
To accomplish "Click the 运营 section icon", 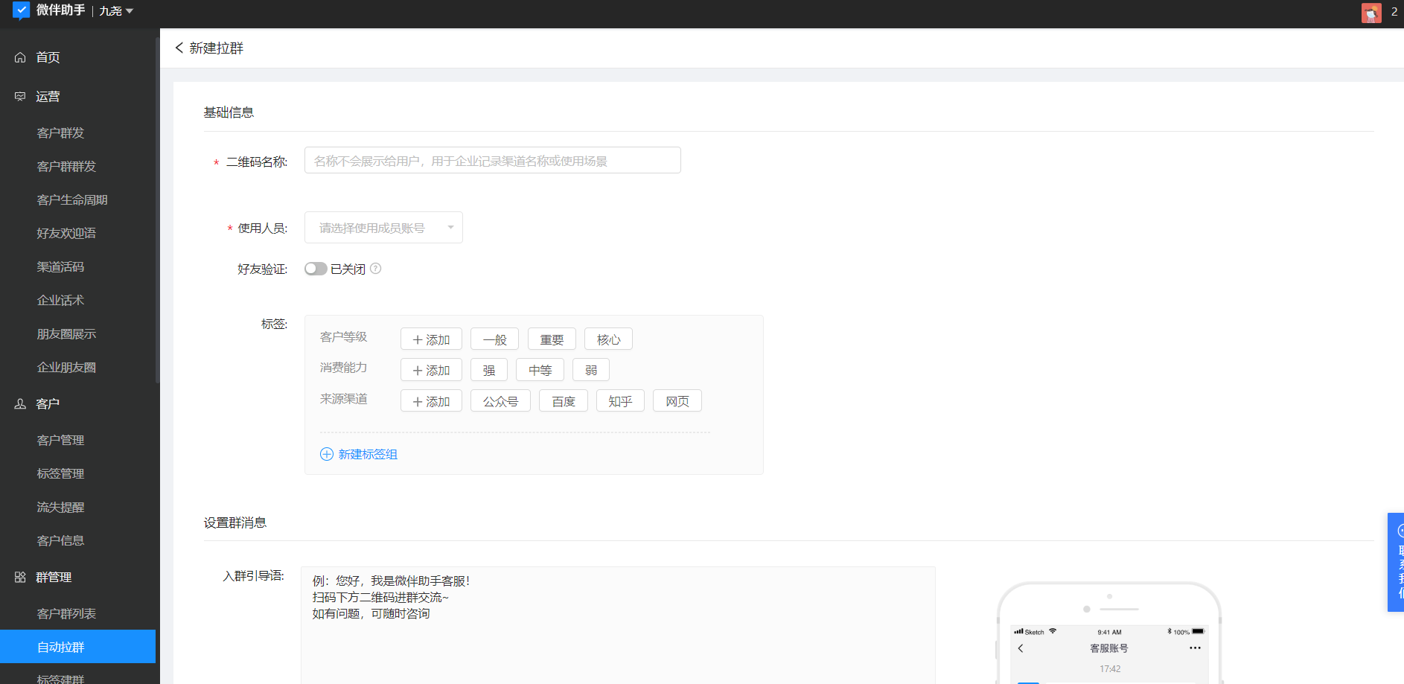I will [20, 97].
